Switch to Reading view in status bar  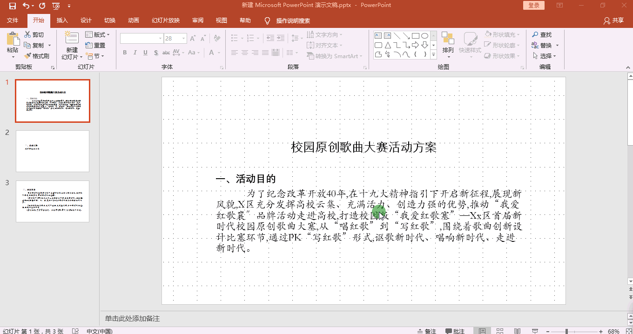point(517,331)
